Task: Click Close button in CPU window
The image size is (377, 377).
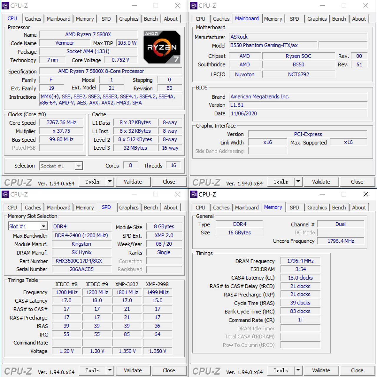Action: 169,182
